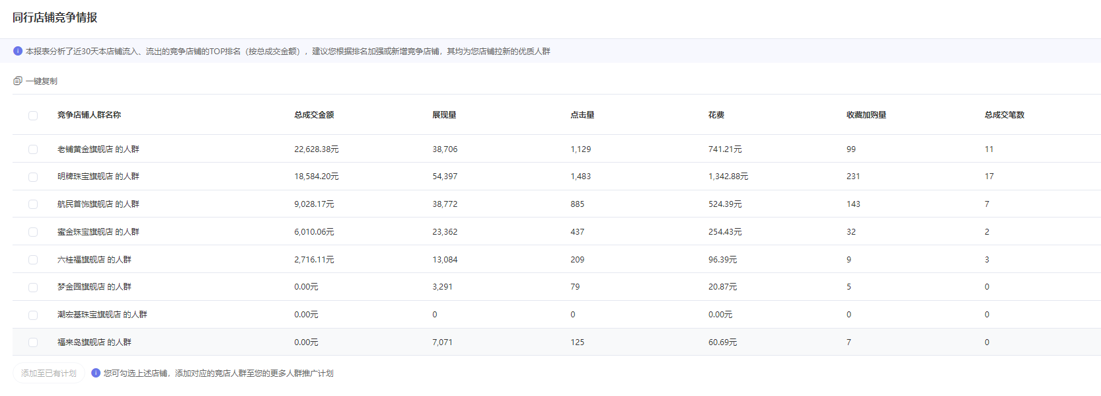Image resolution: width=1101 pixels, height=396 pixels.
Task: Check the 福来岛旗舰店 的人群 row checkbox
Action: [x=33, y=342]
